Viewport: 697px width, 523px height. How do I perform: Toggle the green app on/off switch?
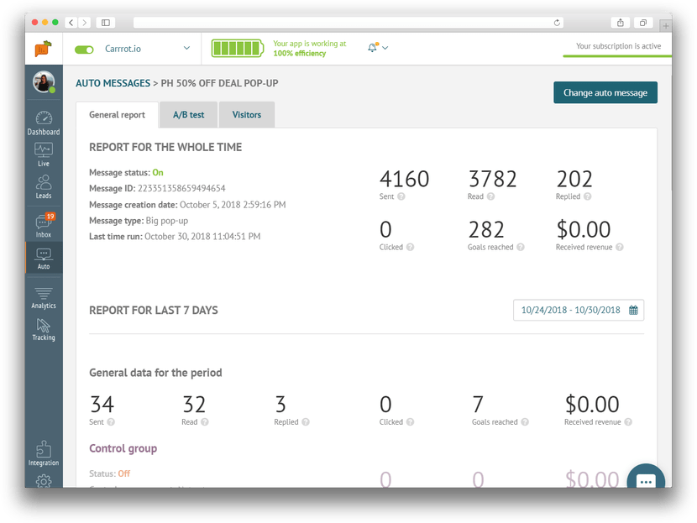tap(84, 49)
